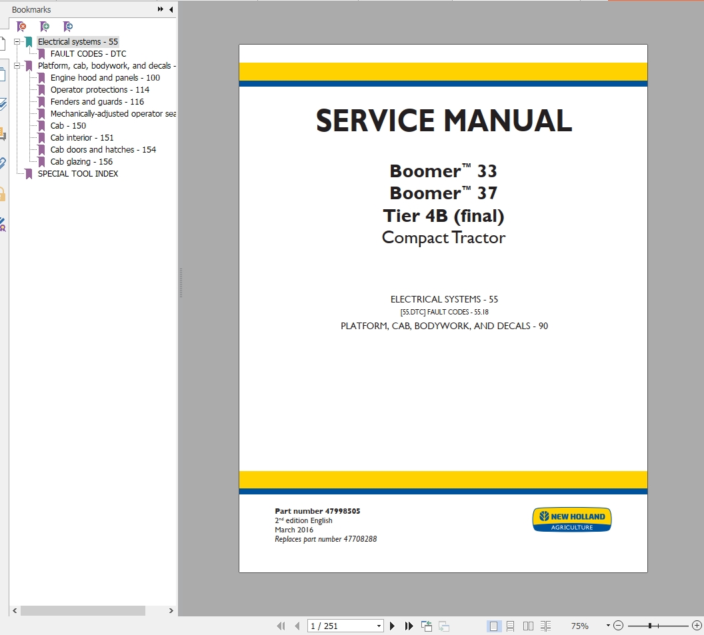Delete the selected bookmark using the red-x bookmark icon
The height and width of the screenshot is (635, 704).
(21, 27)
